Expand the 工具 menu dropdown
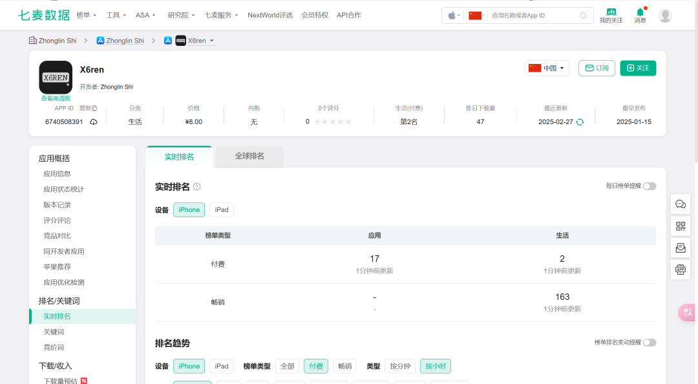Image resolution: width=698 pixels, height=384 pixels. coord(116,15)
